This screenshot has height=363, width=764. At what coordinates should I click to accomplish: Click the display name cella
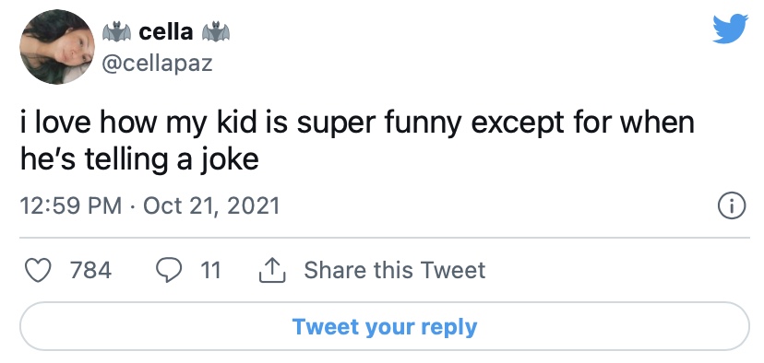(166, 32)
